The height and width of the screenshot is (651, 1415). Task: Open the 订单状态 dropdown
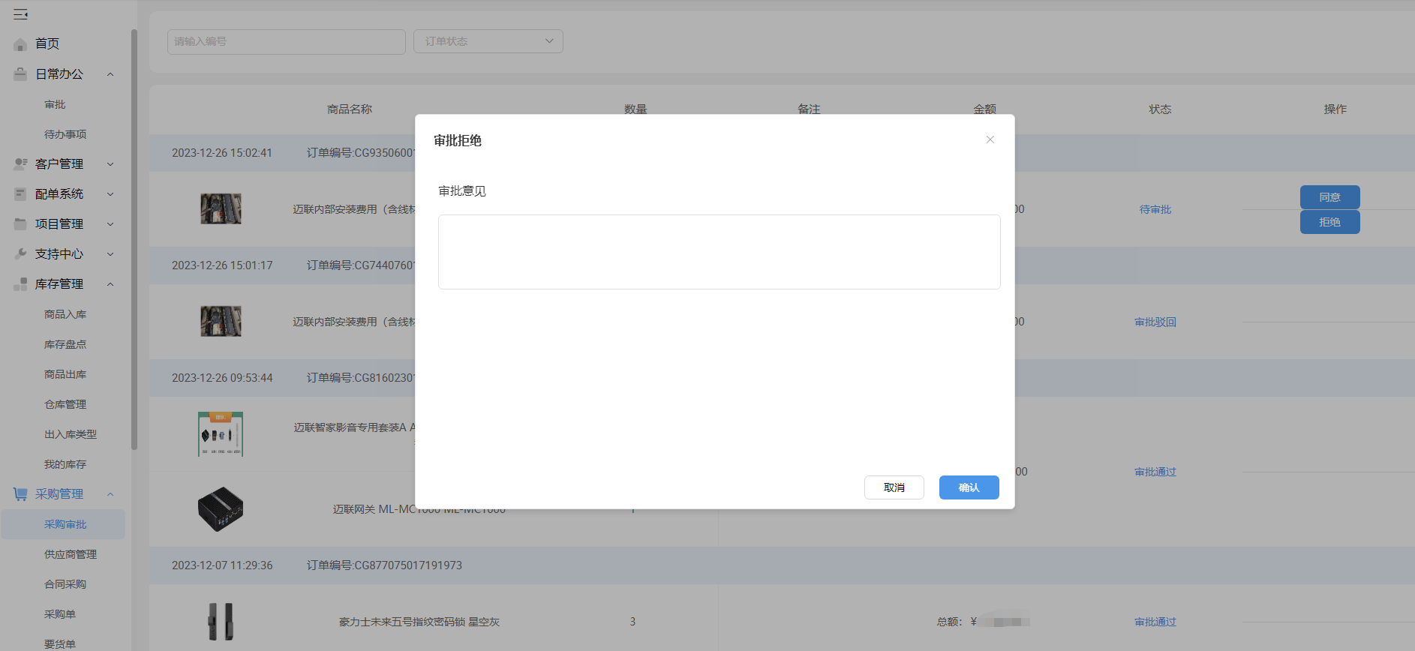point(488,41)
